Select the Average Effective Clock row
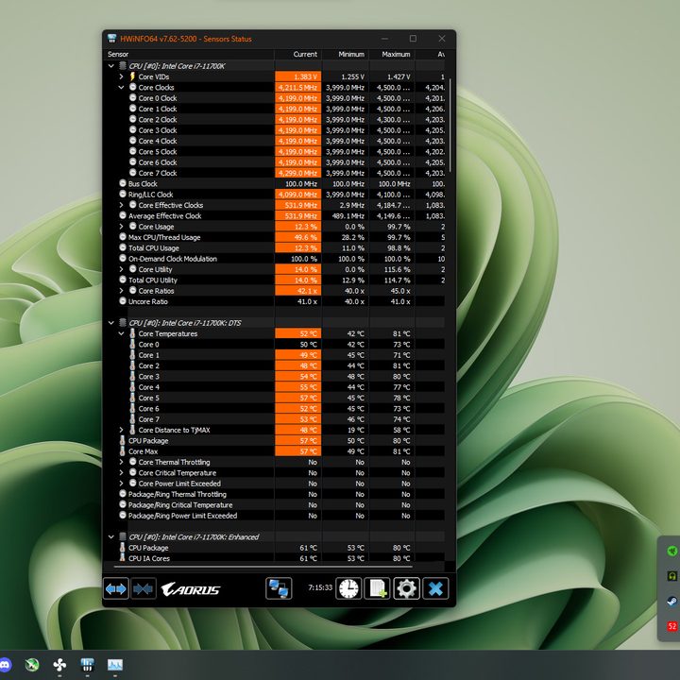Image resolution: width=680 pixels, height=680 pixels. click(x=274, y=215)
